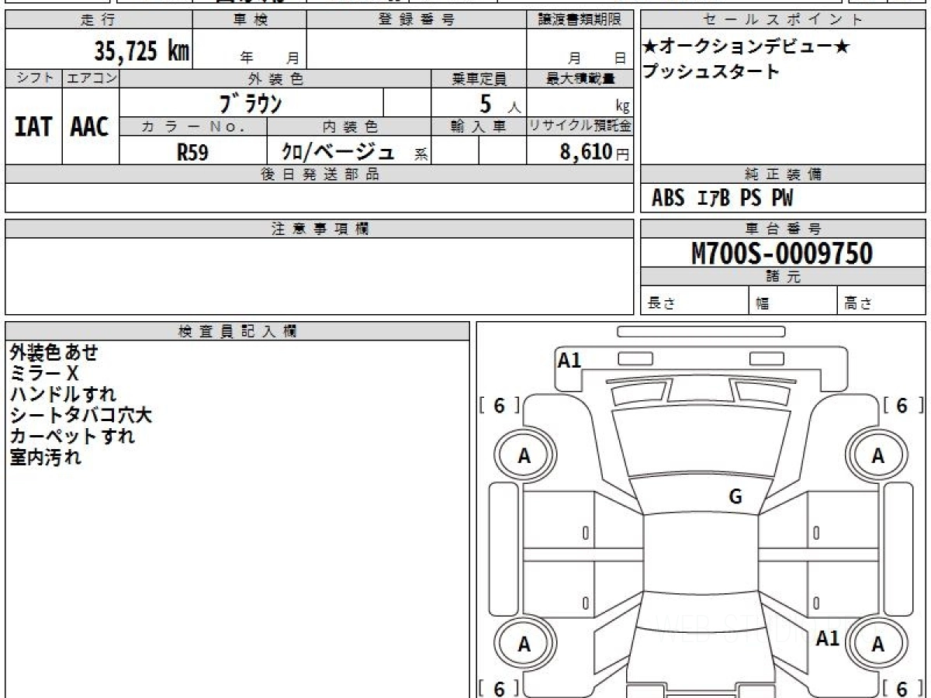Select the 8,610円 recycle deposit value
The image size is (931, 698).
click(594, 152)
